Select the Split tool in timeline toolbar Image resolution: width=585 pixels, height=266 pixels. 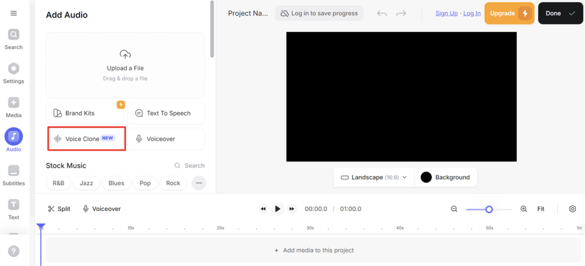coord(59,209)
